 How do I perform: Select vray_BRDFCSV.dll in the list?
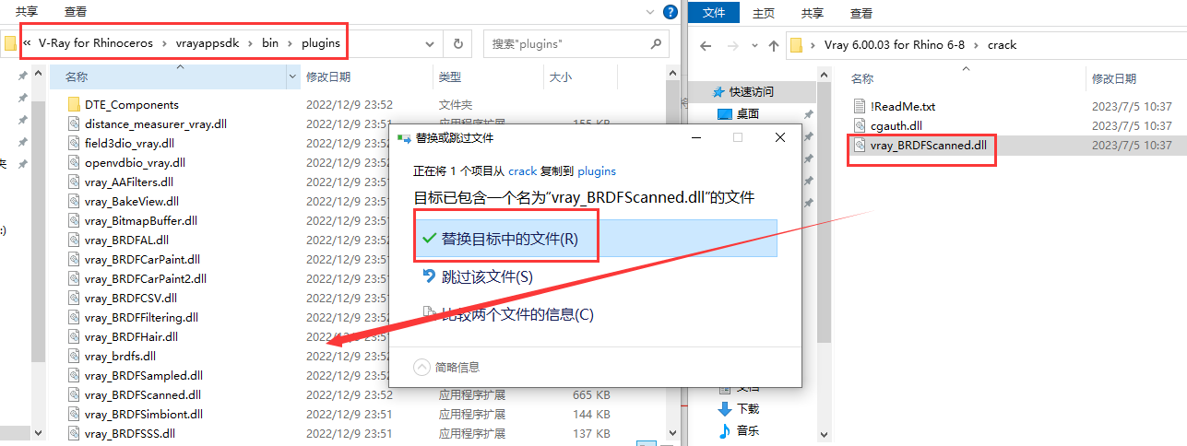tap(130, 298)
